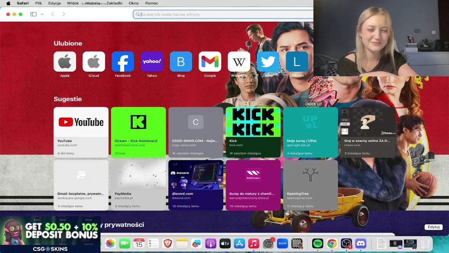This screenshot has width=449, height=253.
Task: Open the LinkedIn favorite
Action: (297, 61)
